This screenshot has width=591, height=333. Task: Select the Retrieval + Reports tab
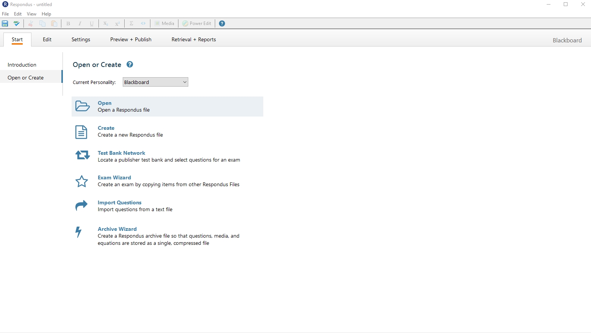coord(194,39)
